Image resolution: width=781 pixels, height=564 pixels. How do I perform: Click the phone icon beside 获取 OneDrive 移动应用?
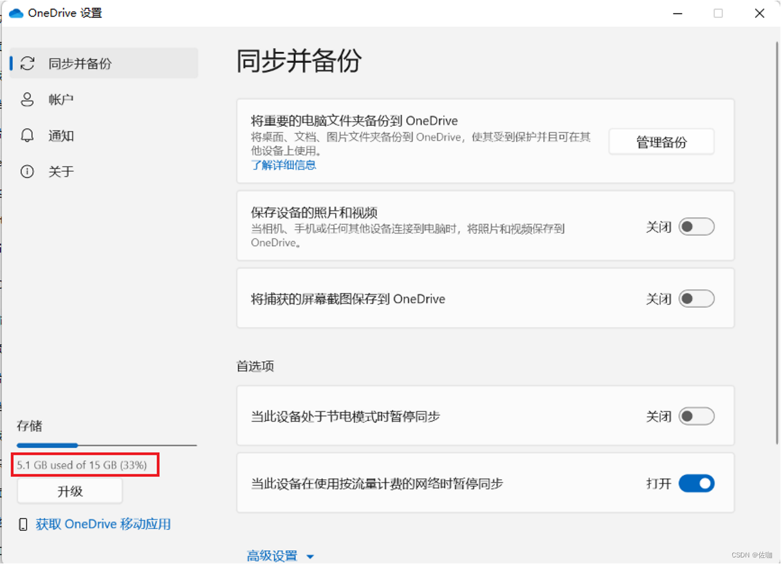coord(23,524)
